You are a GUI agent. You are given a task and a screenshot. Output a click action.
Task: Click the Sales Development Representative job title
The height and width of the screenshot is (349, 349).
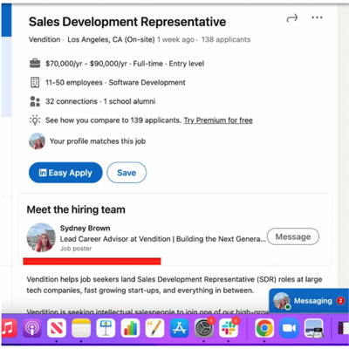point(127,22)
